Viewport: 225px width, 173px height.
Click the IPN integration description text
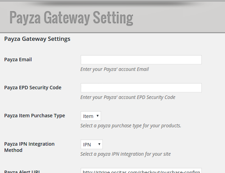(x=125, y=154)
